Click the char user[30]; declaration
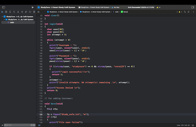 tap(56, 29)
